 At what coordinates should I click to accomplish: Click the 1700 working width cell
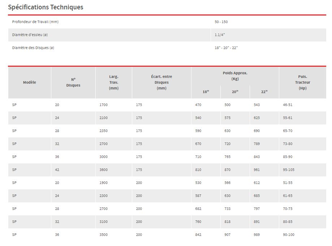tap(104, 105)
